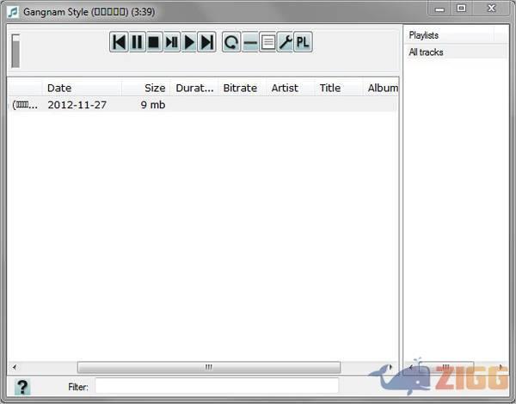Screen dimensions: 516x404
Task: Sort by the Duration column header
Action: coord(194,88)
